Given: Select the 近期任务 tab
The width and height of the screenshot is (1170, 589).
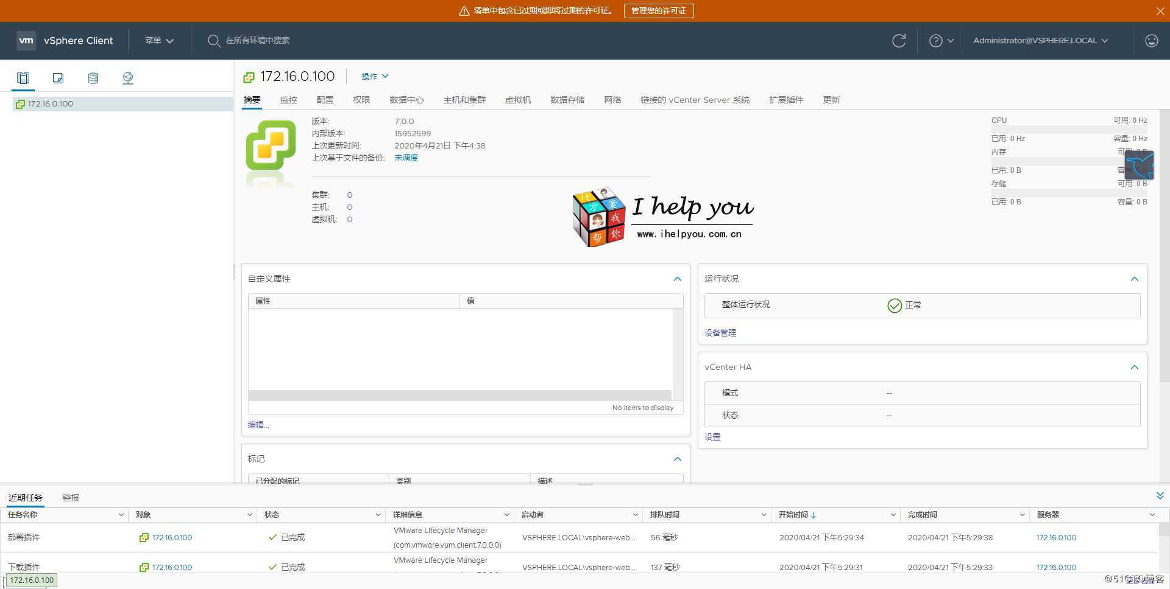Looking at the screenshot, I should [25, 498].
